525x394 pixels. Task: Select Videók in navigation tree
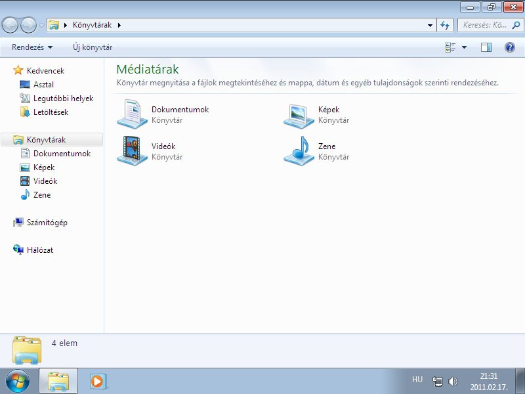tap(45, 181)
